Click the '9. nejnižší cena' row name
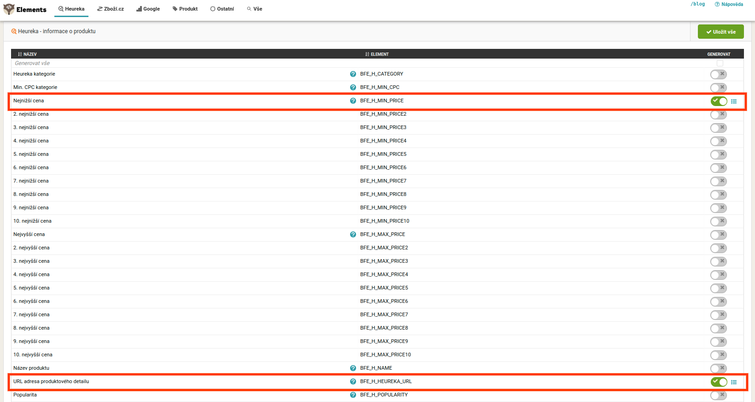This screenshot has width=755, height=402. point(31,207)
